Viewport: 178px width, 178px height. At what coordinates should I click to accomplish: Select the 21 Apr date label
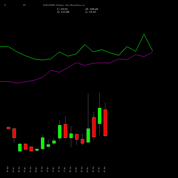pyautogui.click(x=76, y=169)
